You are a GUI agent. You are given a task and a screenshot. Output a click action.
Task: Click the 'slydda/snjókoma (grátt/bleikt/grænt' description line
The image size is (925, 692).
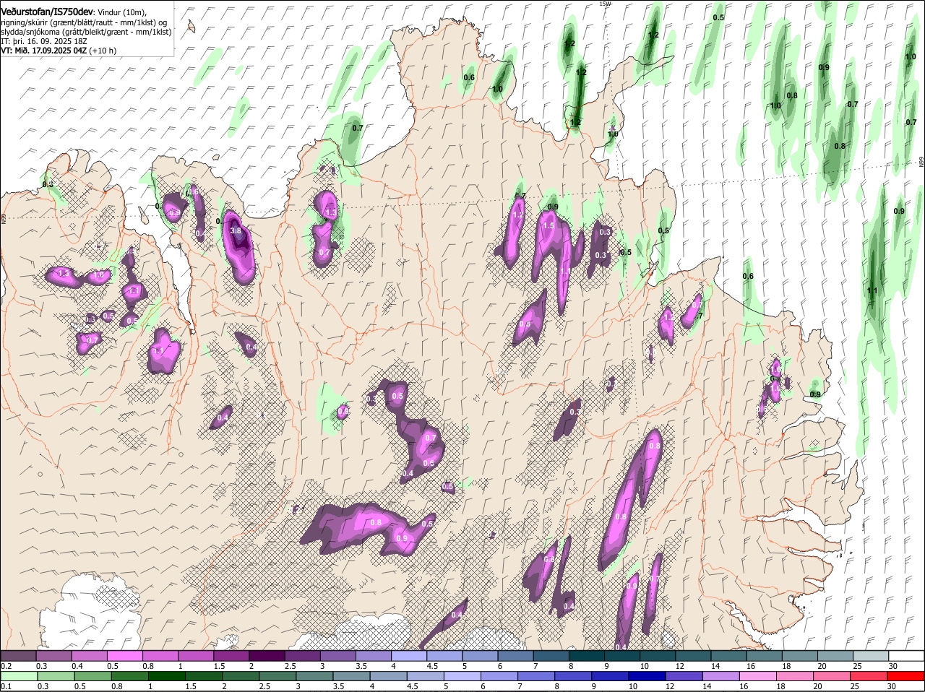tap(86, 33)
